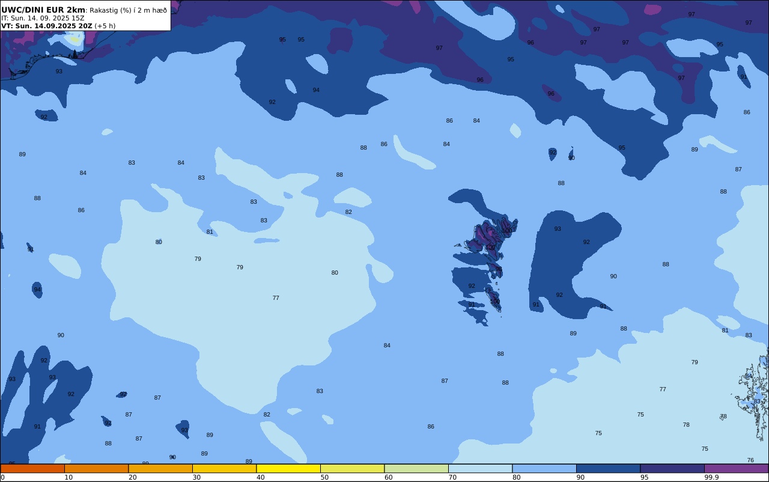Image resolution: width=769 pixels, height=482 pixels.
Task: Select the 'IT: Sun. 14. 09. 2025 15Z' line
Action: tap(43, 18)
